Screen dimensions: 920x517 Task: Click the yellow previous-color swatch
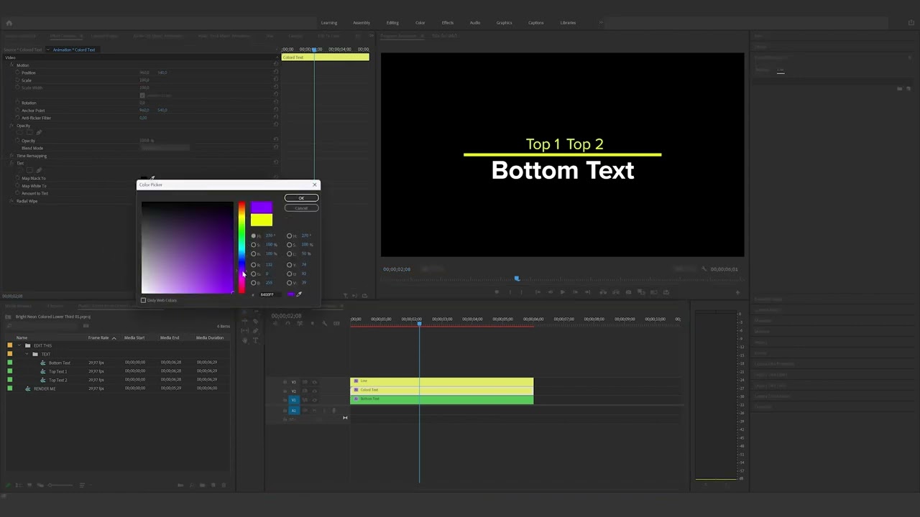pos(262,220)
